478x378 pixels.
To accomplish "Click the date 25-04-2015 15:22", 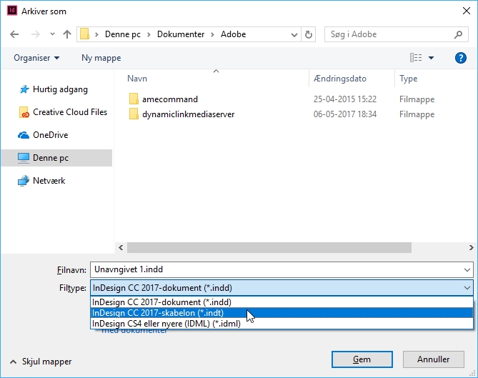I will coord(345,99).
